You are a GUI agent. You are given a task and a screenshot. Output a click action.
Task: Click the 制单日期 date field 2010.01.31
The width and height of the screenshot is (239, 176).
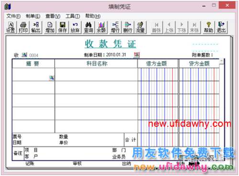coord(116,55)
